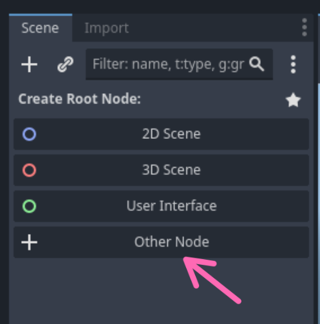Click the search magnifier in filter box
This screenshot has width=320, height=324.
coord(257,64)
